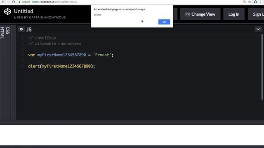Click the Untitled pen title
This screenshot has height=148, width=264.
(x=24, y=11)
